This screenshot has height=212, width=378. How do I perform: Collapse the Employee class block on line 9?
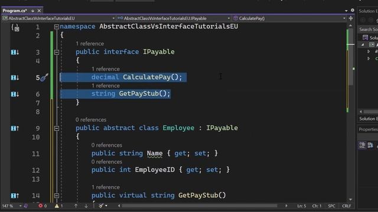[57, 128]
